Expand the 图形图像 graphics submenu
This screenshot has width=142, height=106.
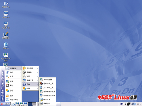click(x=30, y=68)
